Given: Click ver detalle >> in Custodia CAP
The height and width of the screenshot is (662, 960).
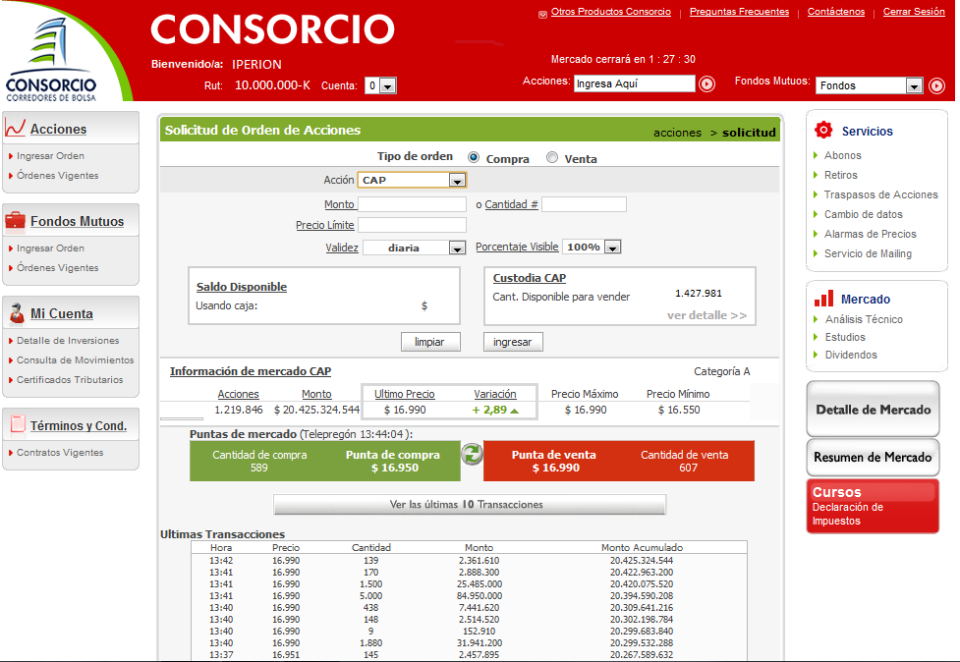Looking at the screenshot, I should [x=707, y=315].
